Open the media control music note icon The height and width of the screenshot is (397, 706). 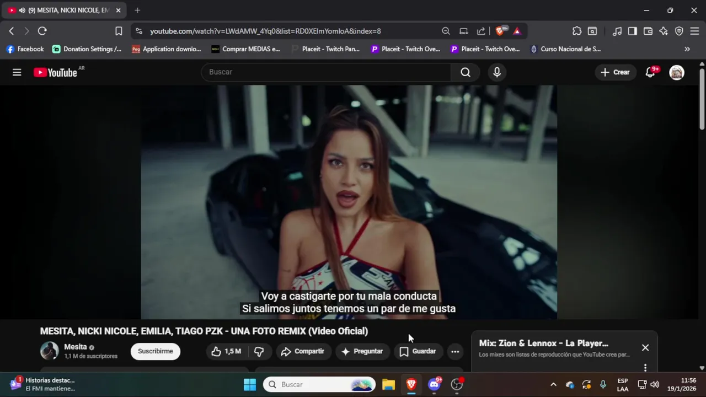pyautogui.click(x=617, y=31)
